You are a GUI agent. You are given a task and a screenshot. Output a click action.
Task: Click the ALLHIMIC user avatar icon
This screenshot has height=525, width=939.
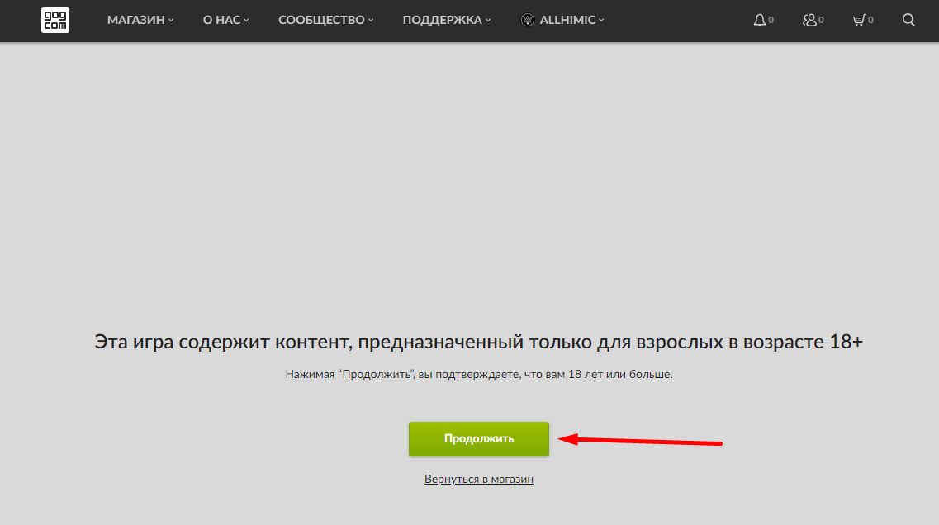tap(527, 21)
